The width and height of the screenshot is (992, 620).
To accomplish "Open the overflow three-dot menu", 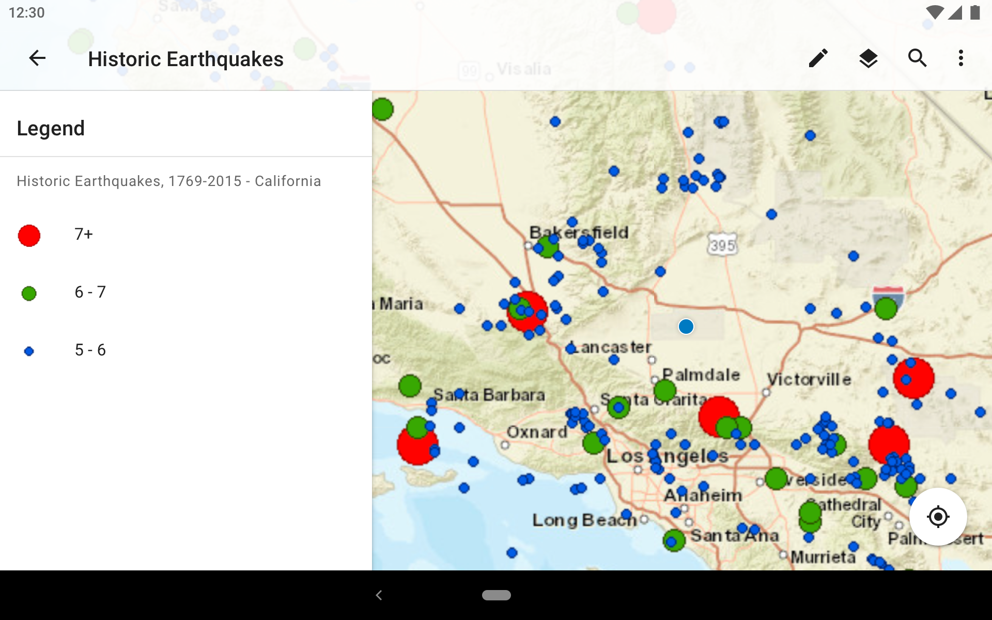I will [x=961, y=58].
